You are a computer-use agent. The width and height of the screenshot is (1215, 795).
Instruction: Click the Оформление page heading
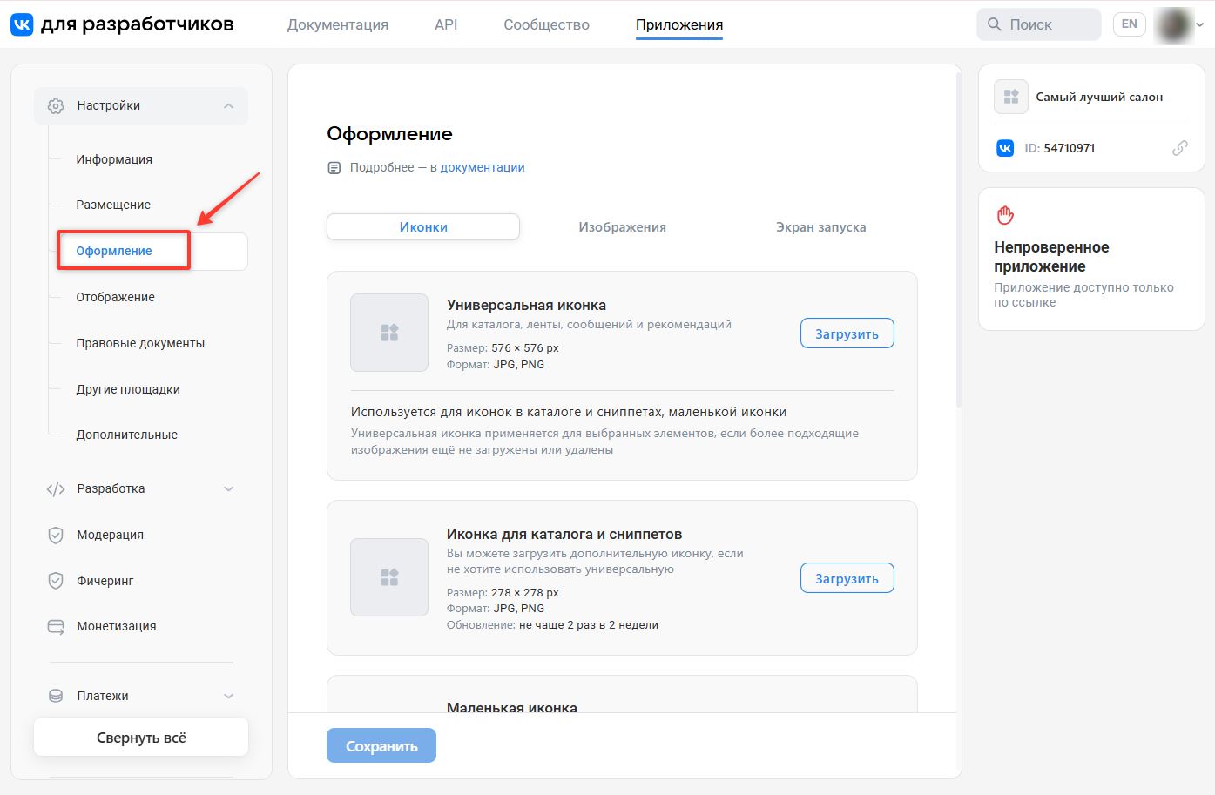389,134
